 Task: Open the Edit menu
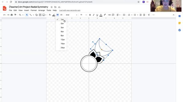(x=15, y=10)
